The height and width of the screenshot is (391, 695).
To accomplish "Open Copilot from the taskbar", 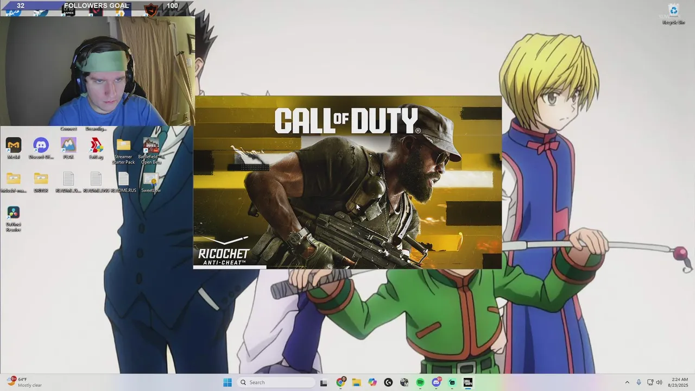I will (372, 382).
